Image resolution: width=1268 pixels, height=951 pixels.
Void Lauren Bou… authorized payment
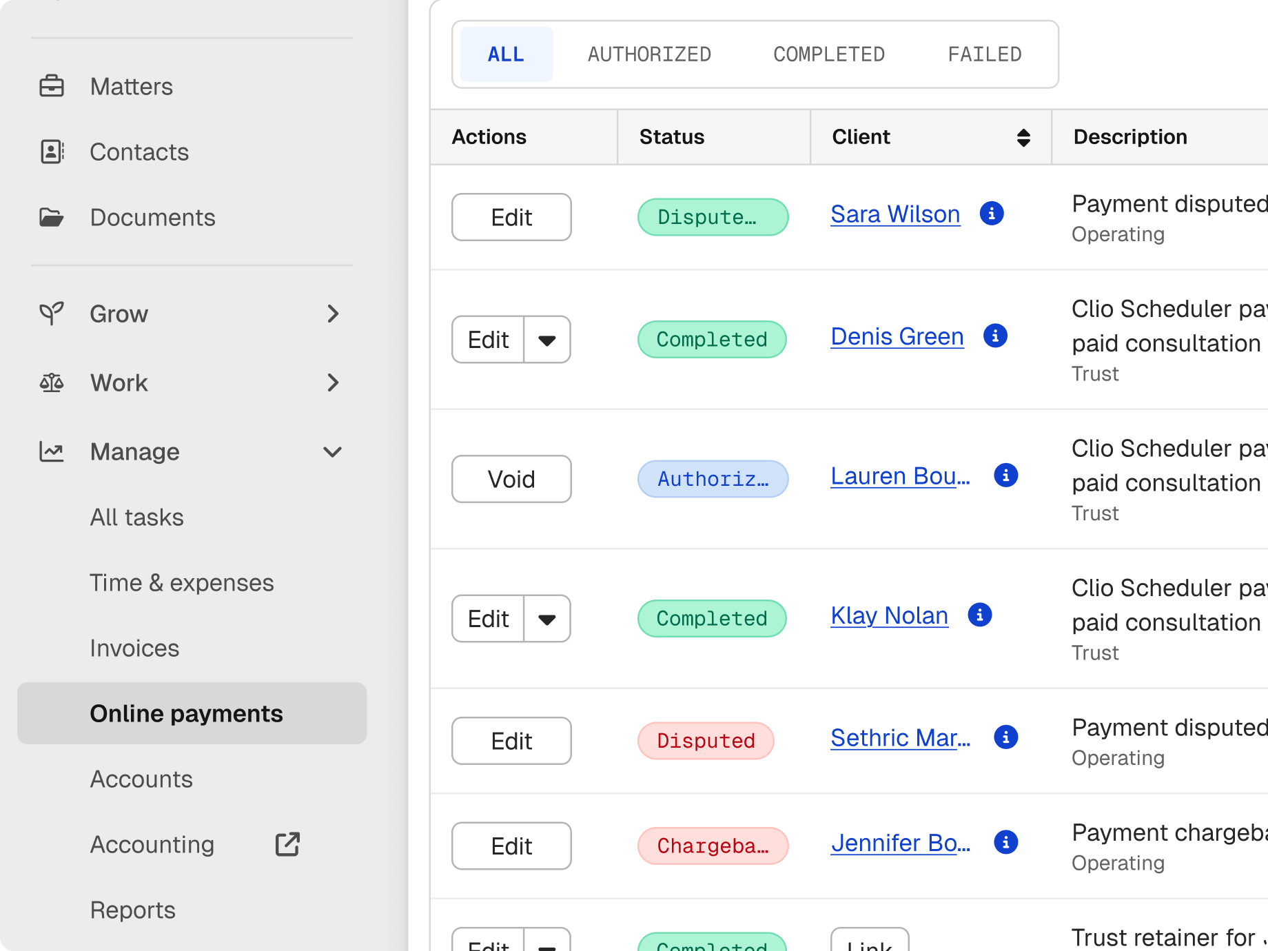511,479
